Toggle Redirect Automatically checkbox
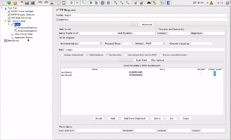 62,55
